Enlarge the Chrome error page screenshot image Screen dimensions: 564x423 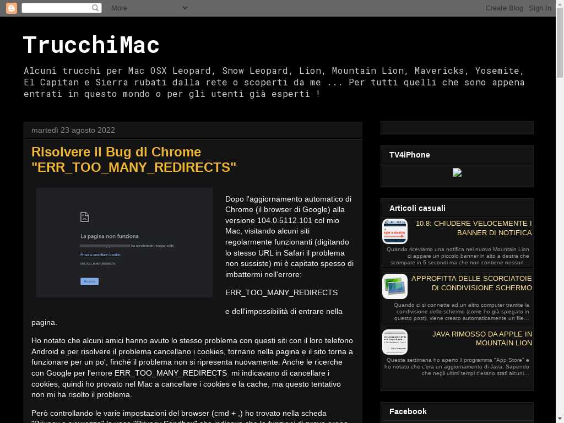coord(124,242)
